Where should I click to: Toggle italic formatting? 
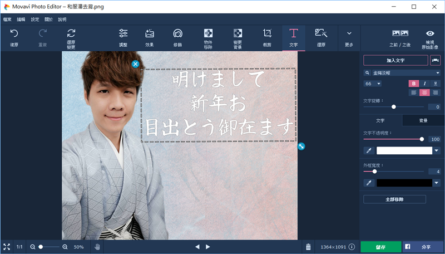pos(424,84)
